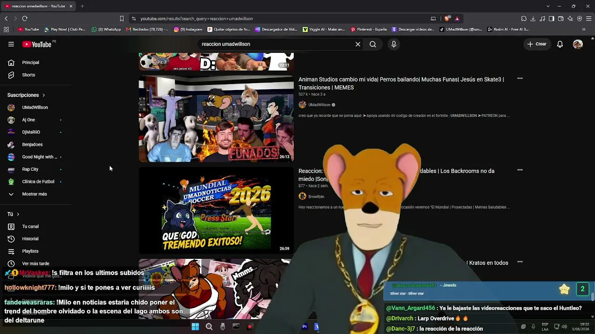Screen dimensions: 595x334
Task: Open the Pinterest - España bookmark
Action: click(x=369, y=29)
